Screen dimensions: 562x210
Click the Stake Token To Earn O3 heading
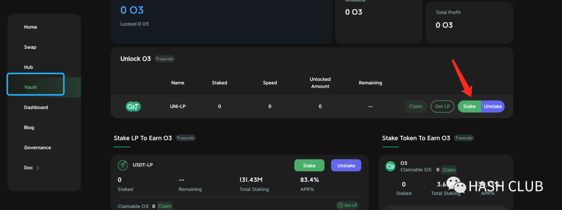coord(416,138)
